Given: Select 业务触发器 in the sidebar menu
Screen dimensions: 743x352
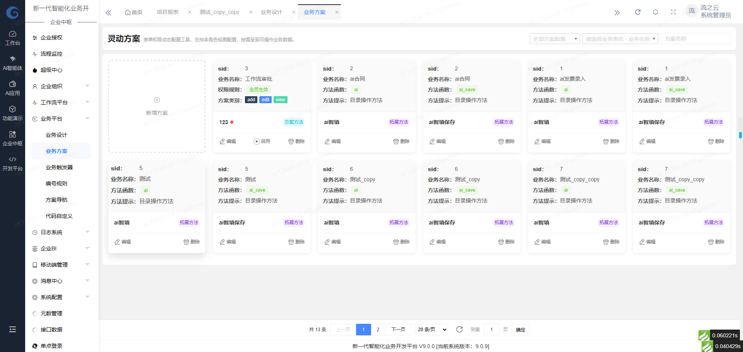Looking at the screenshot, I should click(59, 167).
